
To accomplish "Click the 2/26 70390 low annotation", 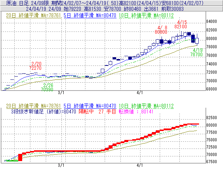I will click(47, 87).
